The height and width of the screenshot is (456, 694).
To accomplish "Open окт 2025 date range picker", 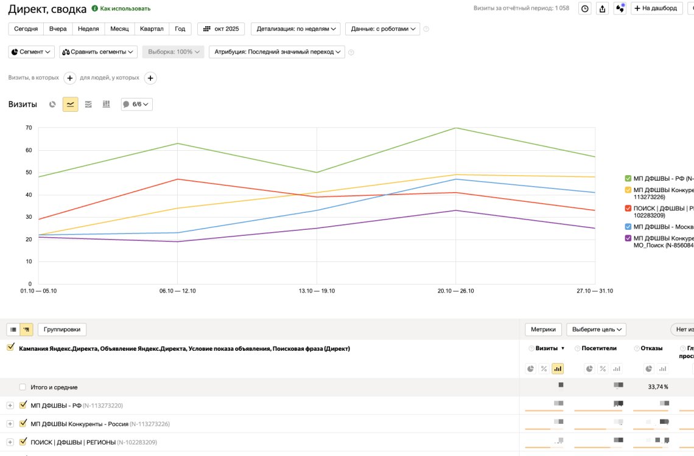I will pos(221,29).
